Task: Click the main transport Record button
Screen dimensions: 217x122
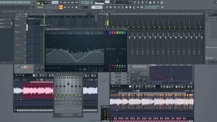Action: pyautogui.click(x=50, y=3)
